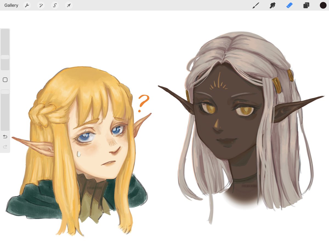Tap the Modify square button in the sidebar
Image resolution: width=329 pixels, height=246 pixels.
(x=5, y=80)
